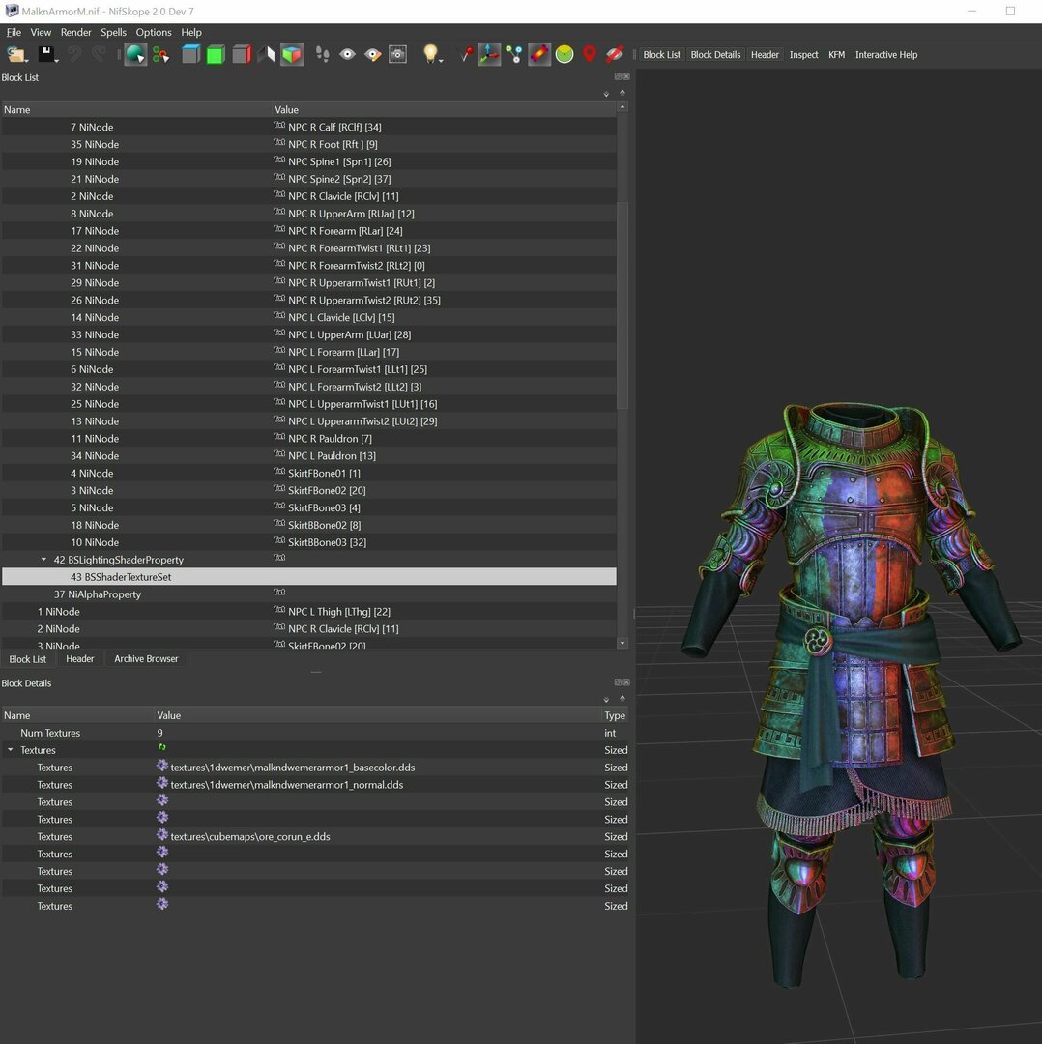Viewport: 1042px width, 1044px height.
Task: Click Block Details collapse-all double-up arrows
Action: 622,699
